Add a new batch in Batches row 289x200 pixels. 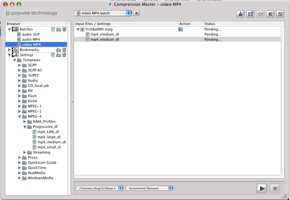[53, 29]
